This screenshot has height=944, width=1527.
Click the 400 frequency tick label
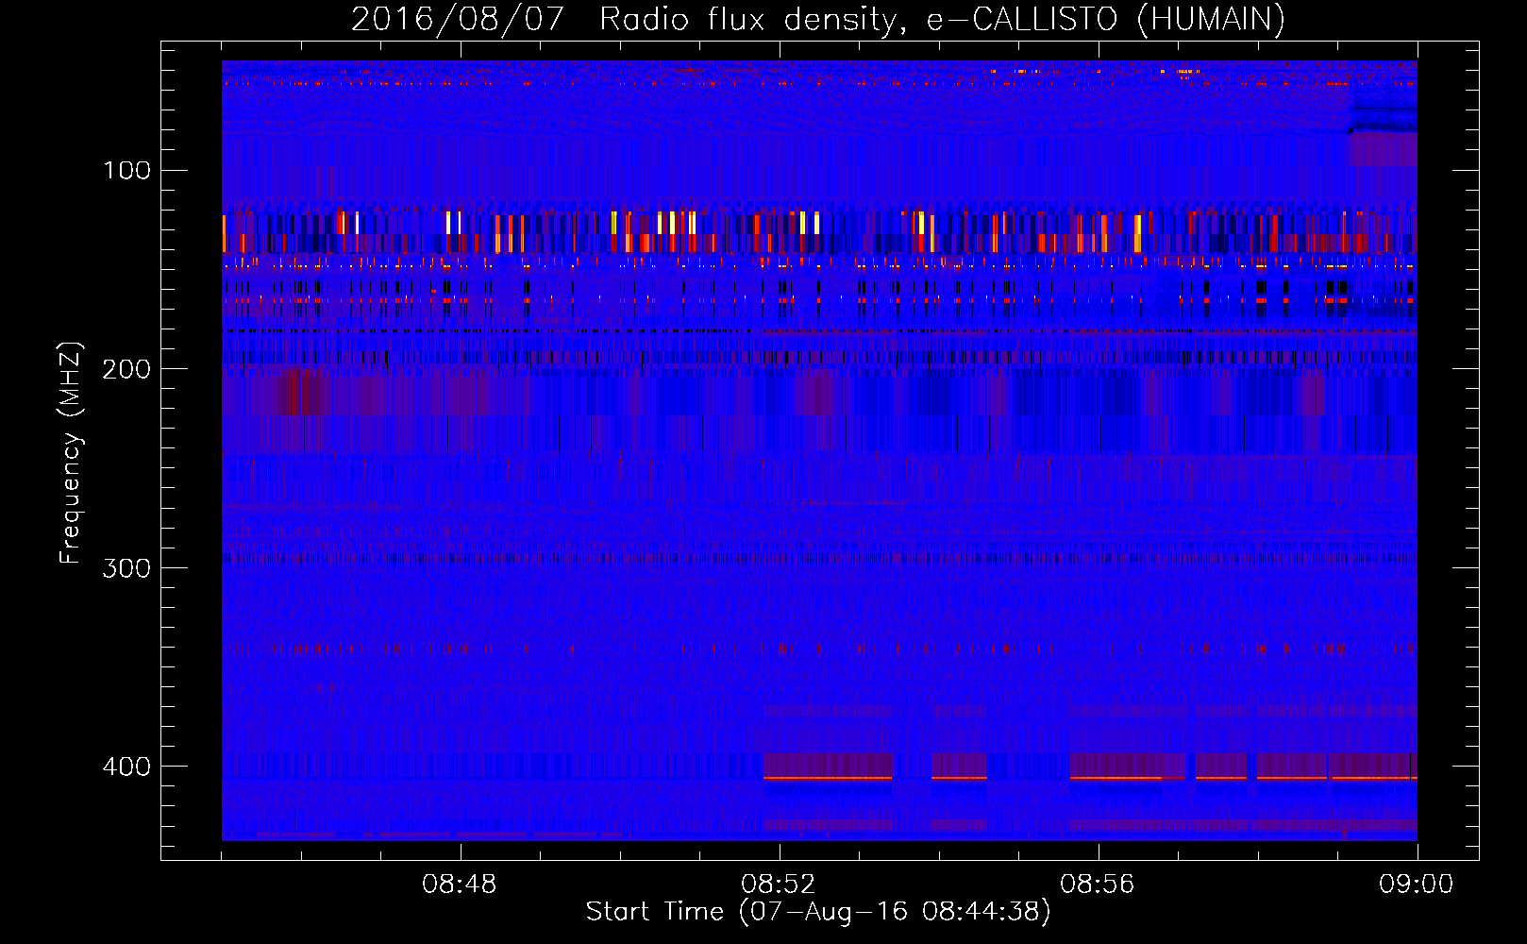pyautogui.click(x=126, y=767)
